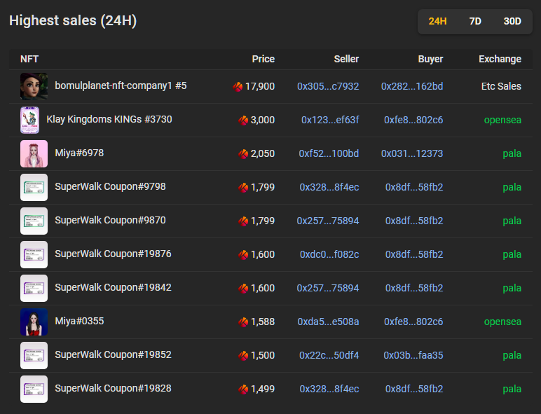Open seller 0x328...8f4ec in Coupon#19828 row
The width and height of the screenshot is (541, 414).
[329, 389]
